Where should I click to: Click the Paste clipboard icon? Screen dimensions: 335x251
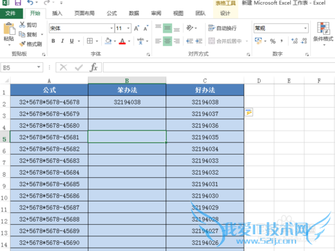(9, 29)
